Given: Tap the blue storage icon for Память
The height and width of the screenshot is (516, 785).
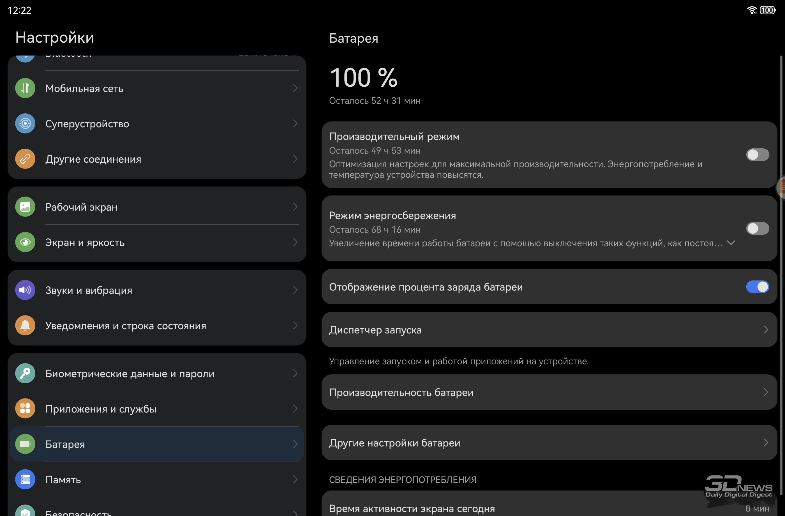Looking at the screenshot, I should tap(25, 479).
